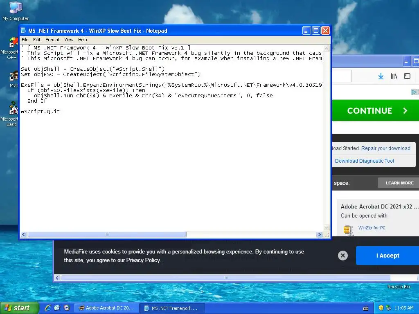Minimize the Firefox browser window

click(x=406, y=62)
